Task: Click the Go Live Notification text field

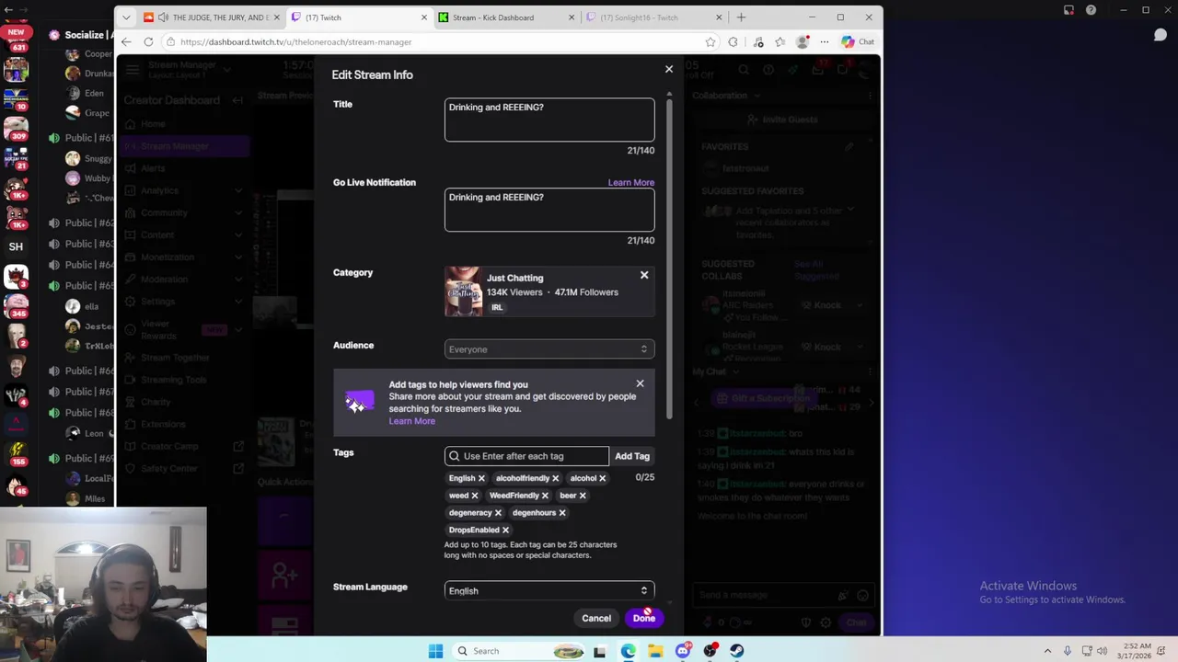Action: click(549, 210)
